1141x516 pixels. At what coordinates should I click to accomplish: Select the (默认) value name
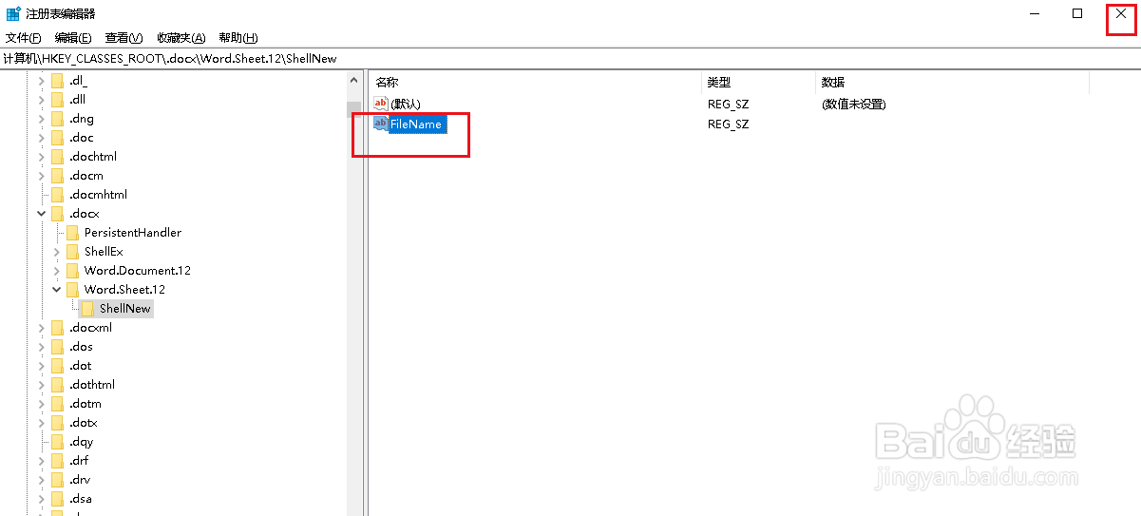pos(406,104)
